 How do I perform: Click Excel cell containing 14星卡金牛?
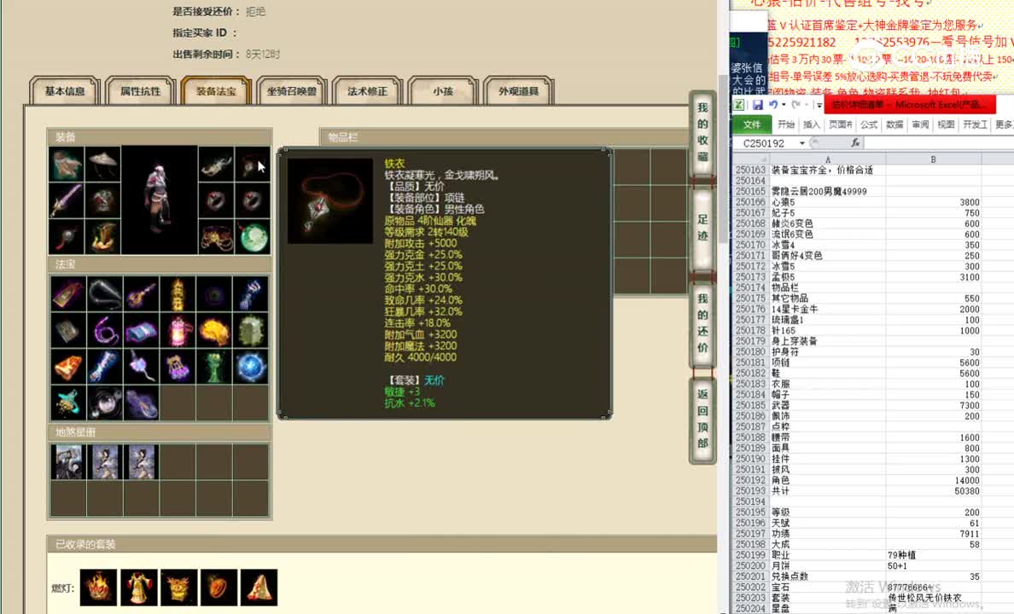tap(827, 309)
